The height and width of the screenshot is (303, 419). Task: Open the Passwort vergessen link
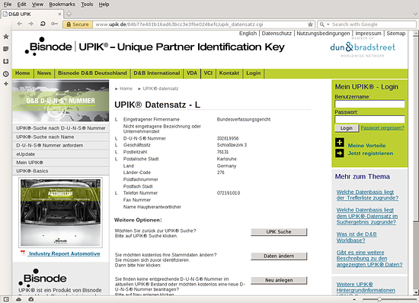click(382, 128)
